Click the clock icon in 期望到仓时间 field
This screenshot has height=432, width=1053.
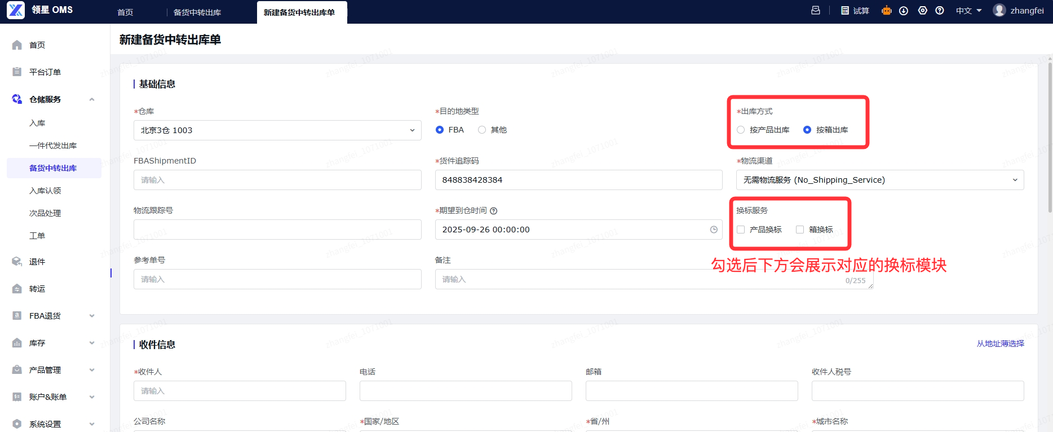714,230
